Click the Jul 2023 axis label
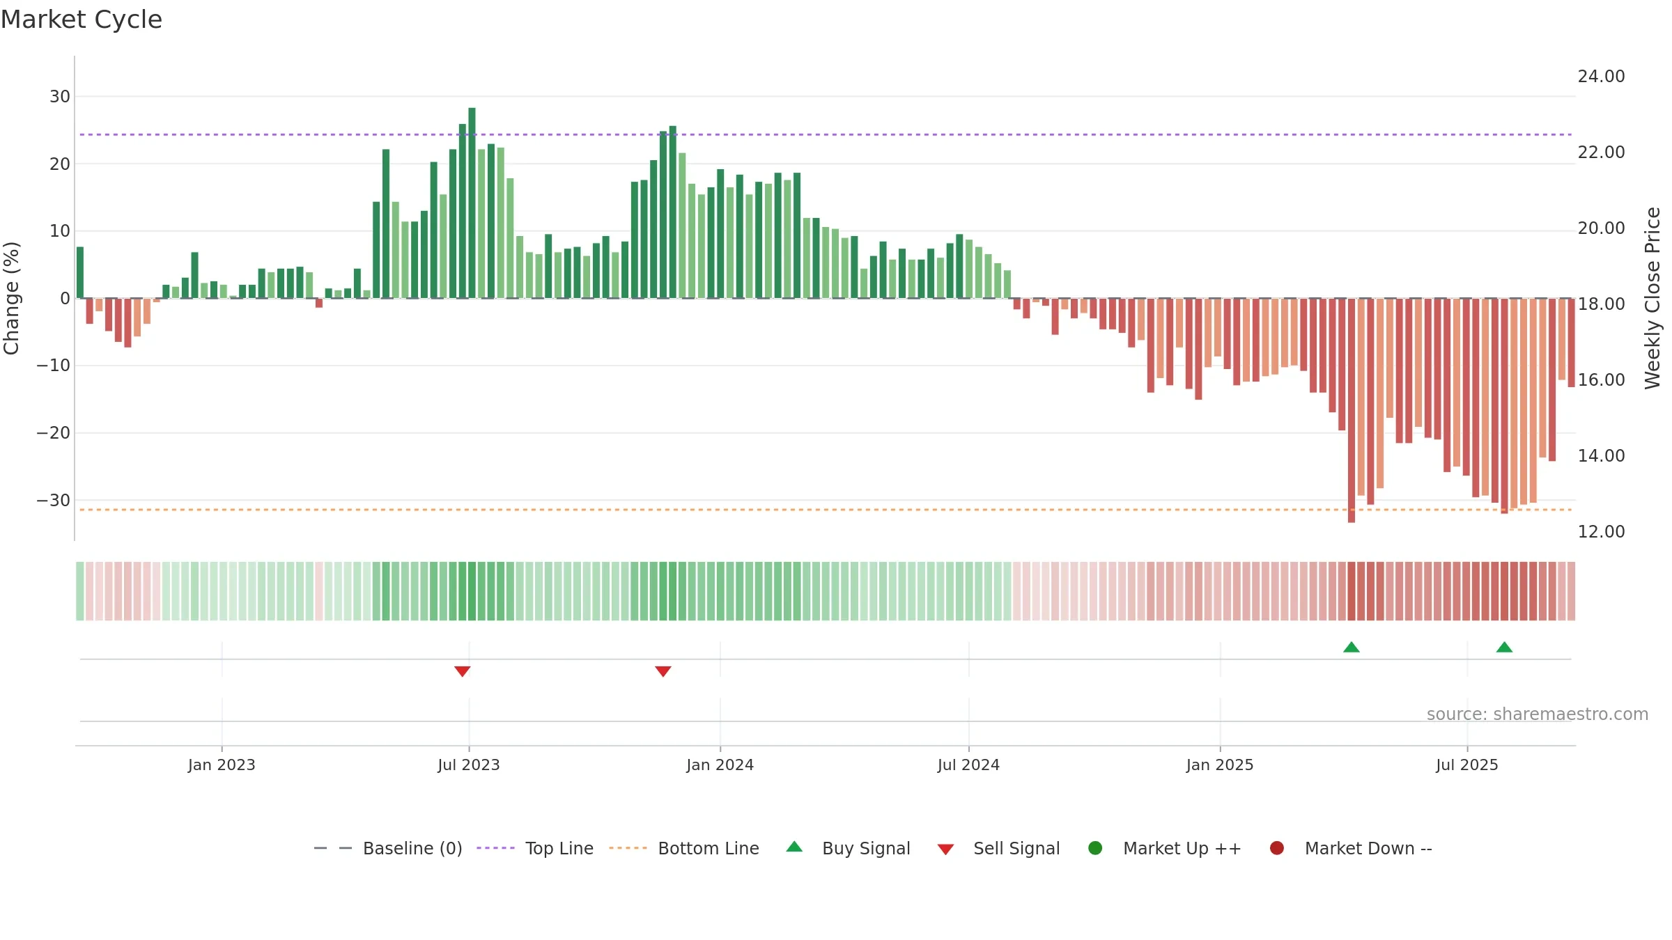 click(x=469, y=765)
